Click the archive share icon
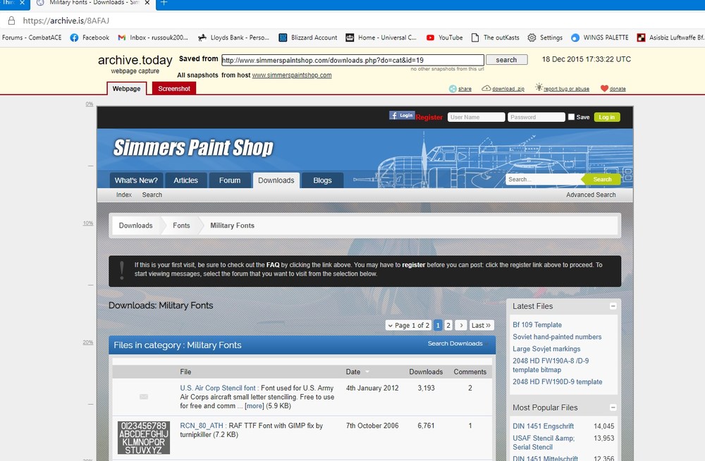 [x=453, y=89]
